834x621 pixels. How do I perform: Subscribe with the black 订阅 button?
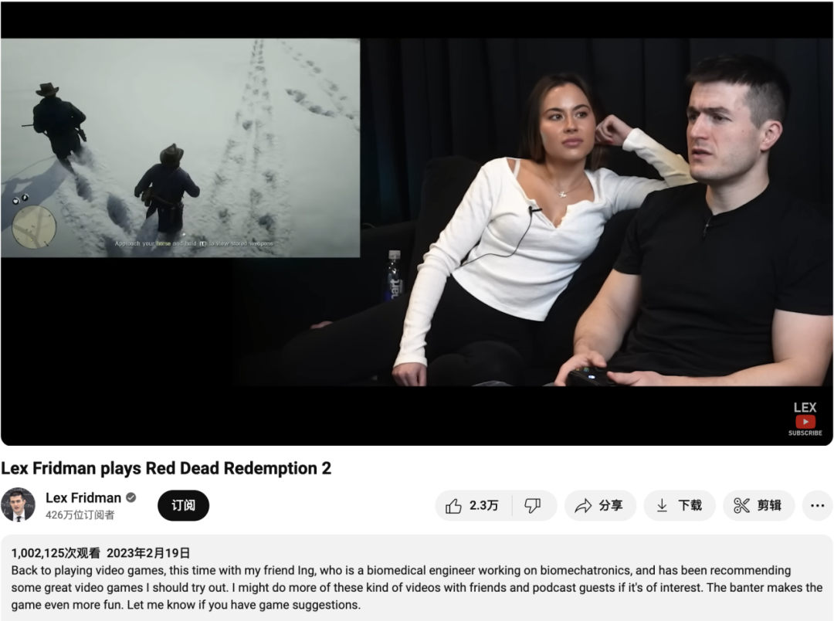(183, 505)
